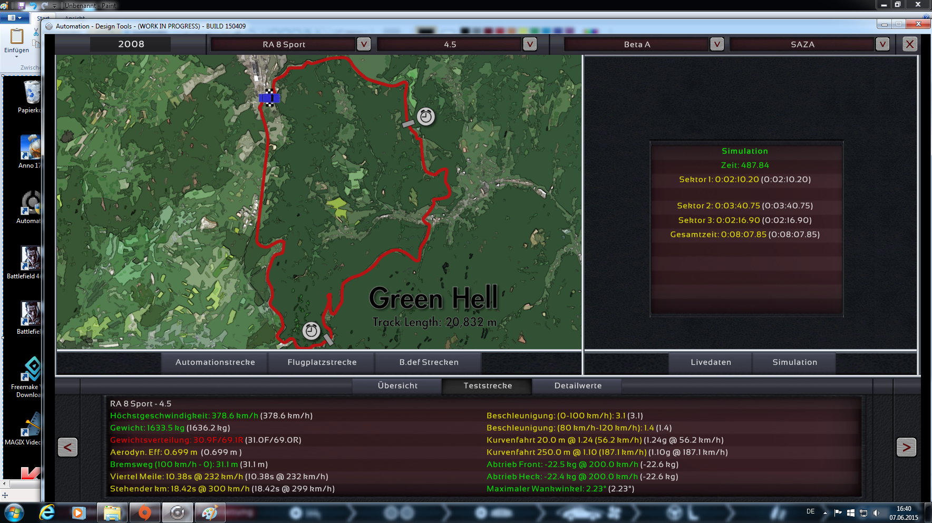Show the Simulation panel
The image size is (932, 523).
(x=794, y=362)
